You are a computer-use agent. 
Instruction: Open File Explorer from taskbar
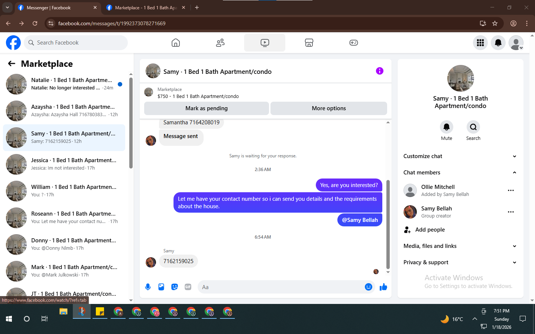click(x=64, y=312)
